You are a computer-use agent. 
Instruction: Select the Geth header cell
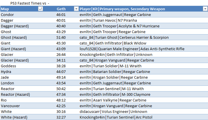click(x=61, y=9)
